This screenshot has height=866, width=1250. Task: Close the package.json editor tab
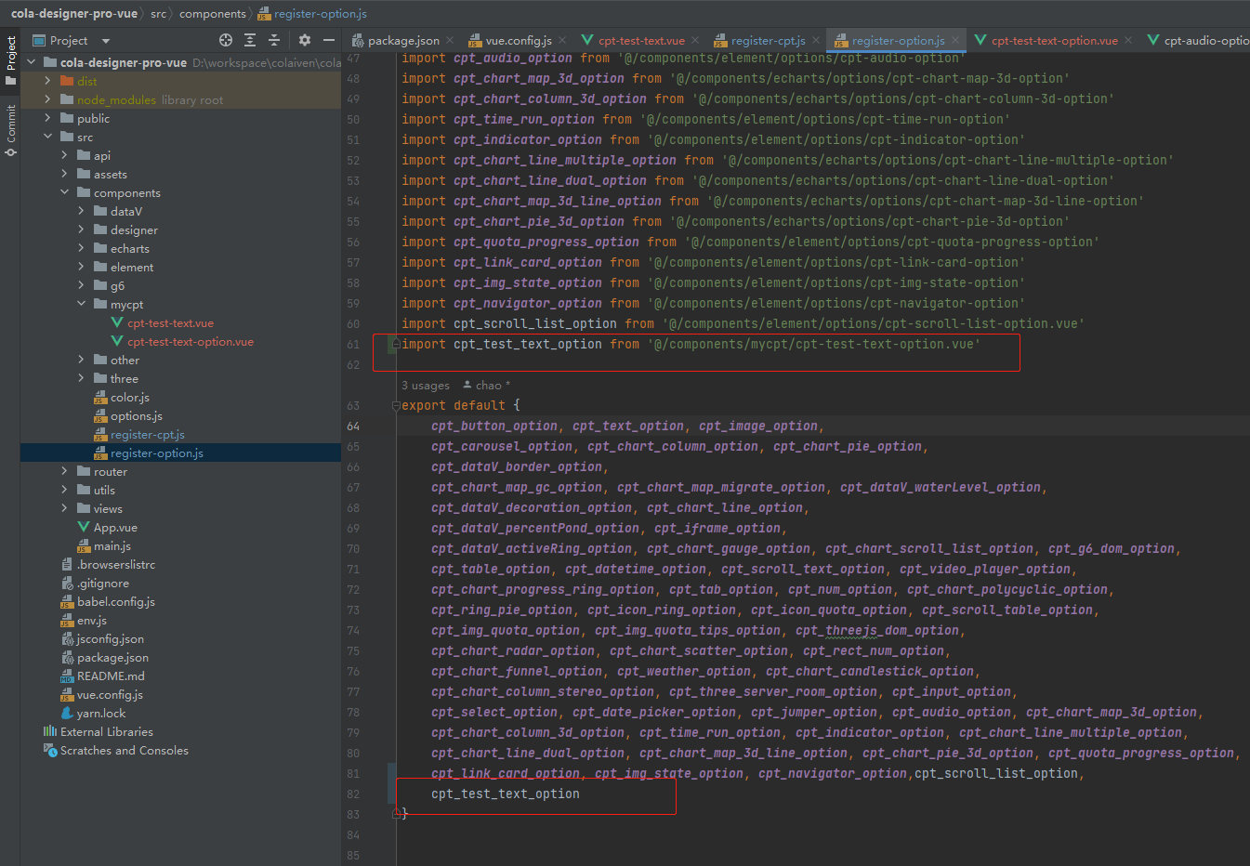click(x=451, y=40)
